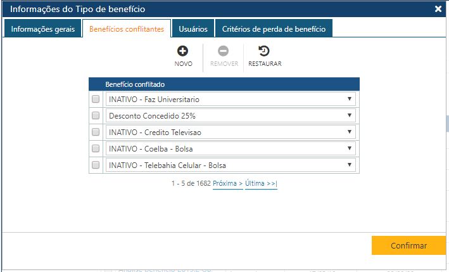Click the Novo plus icon
The height and width of the screenshot is (272, 449).
[x=183, y=51]
